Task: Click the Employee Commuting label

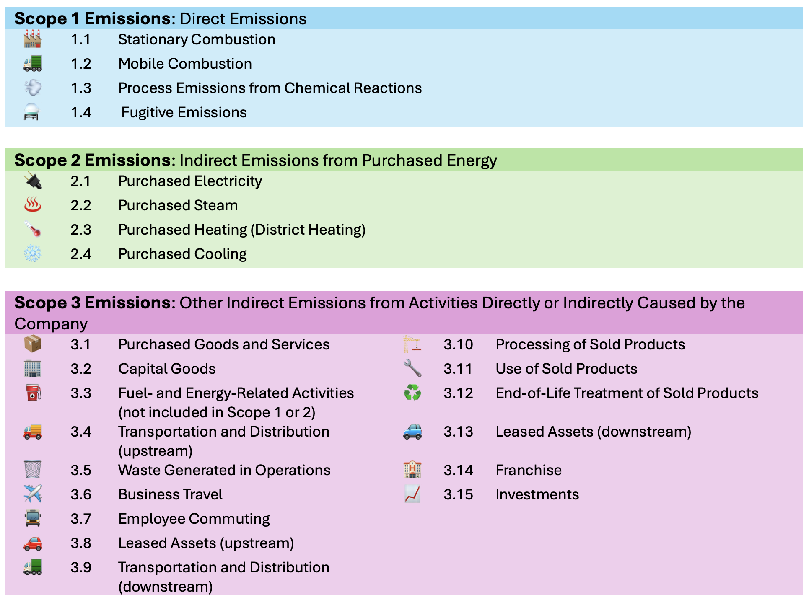Action: pos(194,519)
